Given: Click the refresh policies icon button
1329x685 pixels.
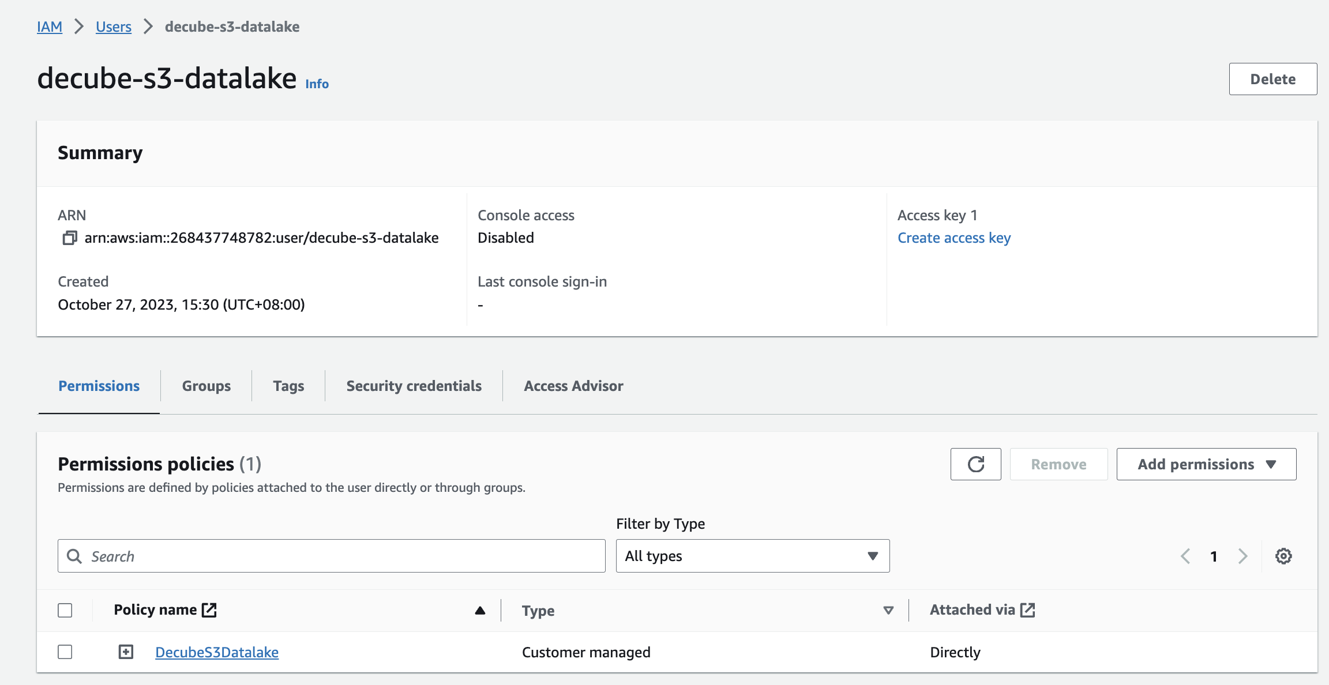Looking at the screenshot, I should (975, 464).
